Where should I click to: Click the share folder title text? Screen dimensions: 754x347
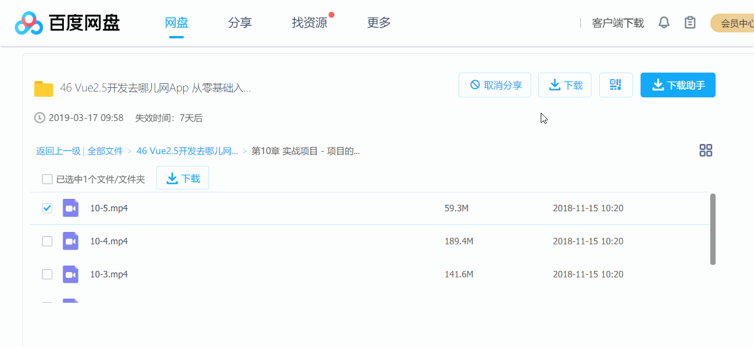[155, 88]
